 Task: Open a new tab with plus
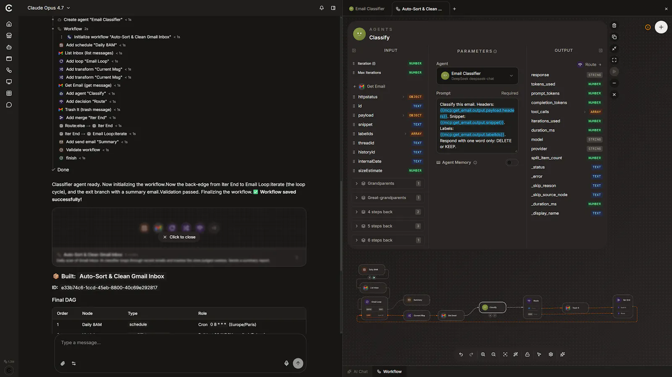454,9
